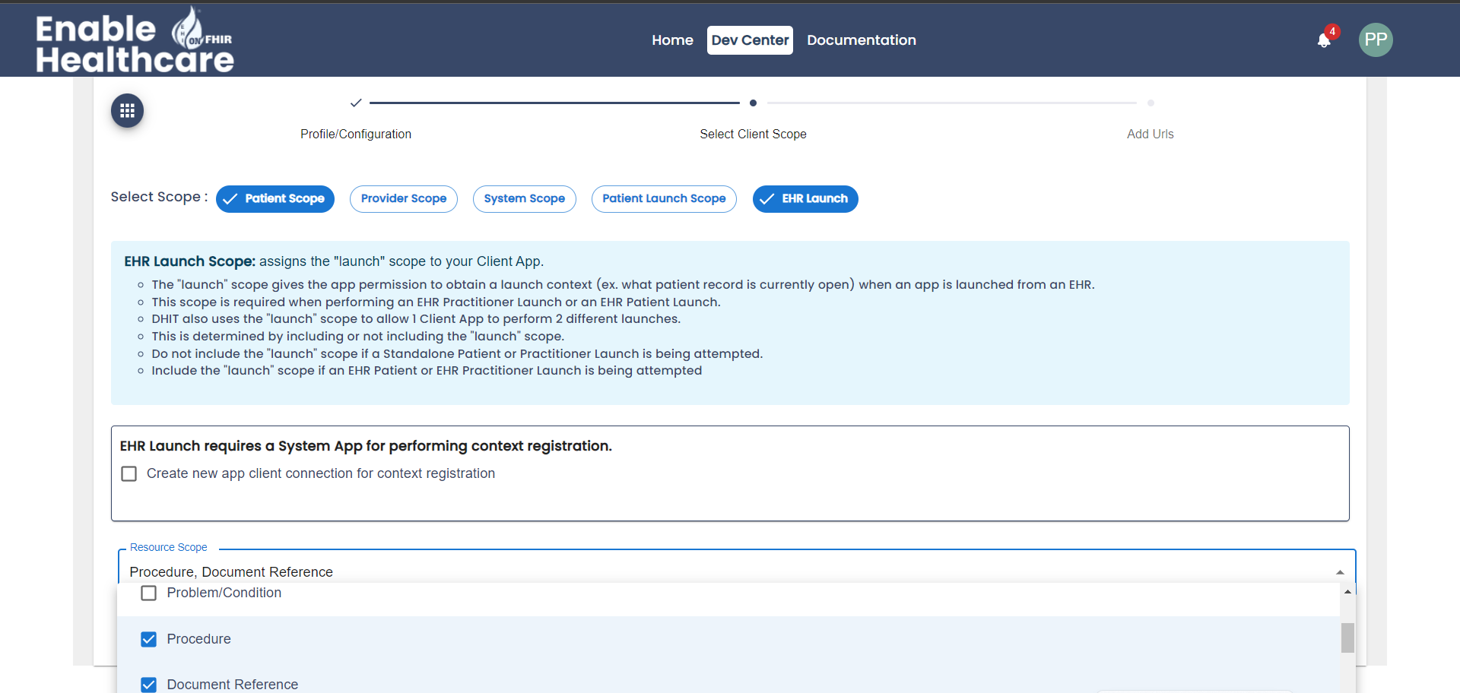The image size is (1460, 693).
Task: Deselect the Patient Scope chip
Action: (x=275, y=199)
